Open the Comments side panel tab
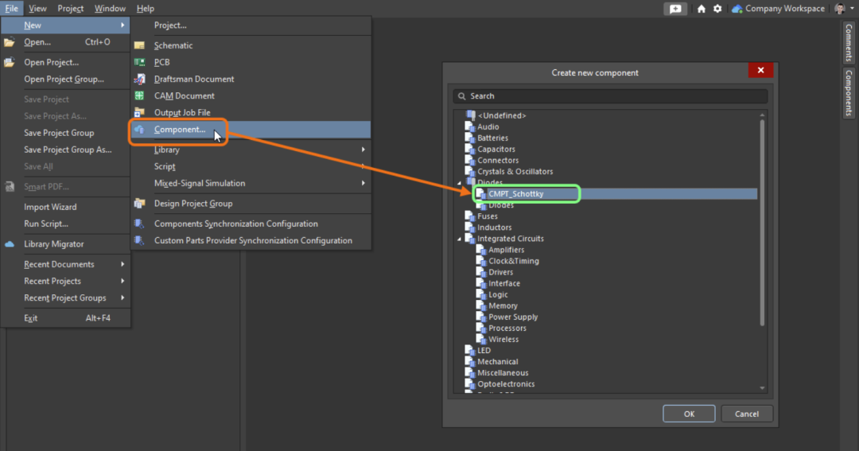 point(849,43)
